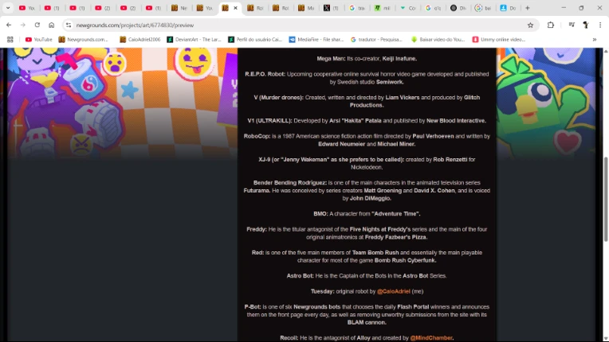The image size is (609, 342).
Task: Open the DeviantArt bookmark
Action: pyautogui.click(x=194, y=40)
